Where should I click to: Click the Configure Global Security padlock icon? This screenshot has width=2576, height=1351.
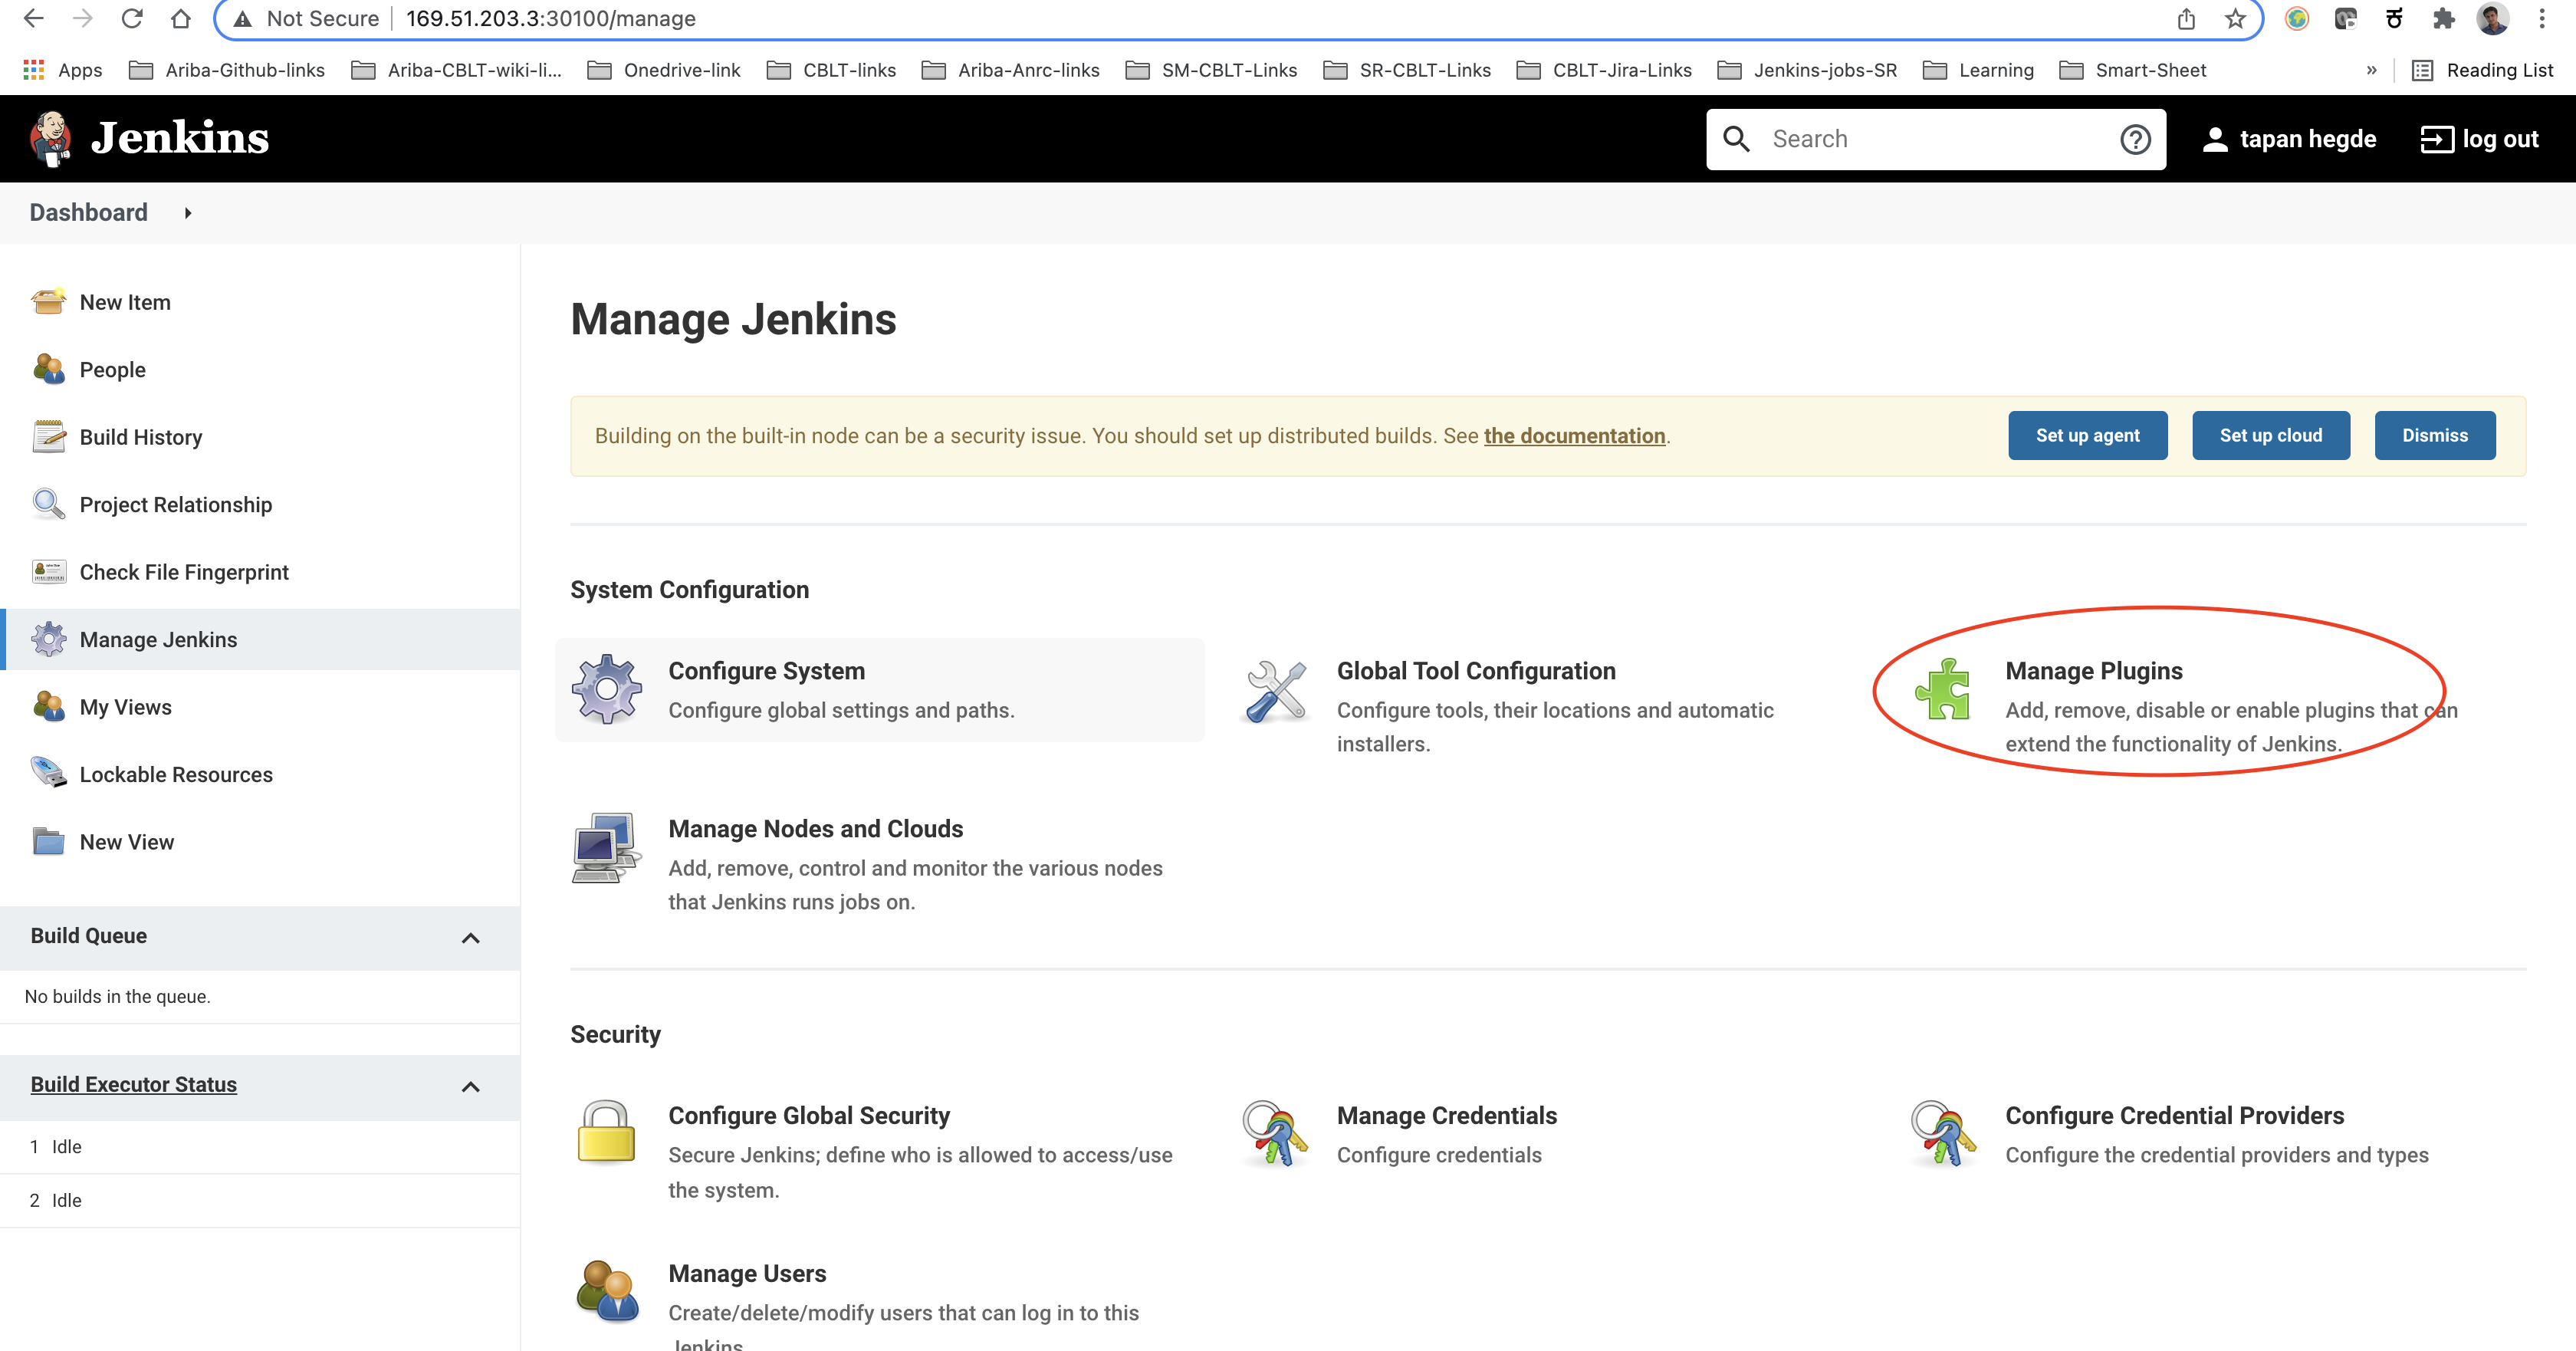point(606,1133)
